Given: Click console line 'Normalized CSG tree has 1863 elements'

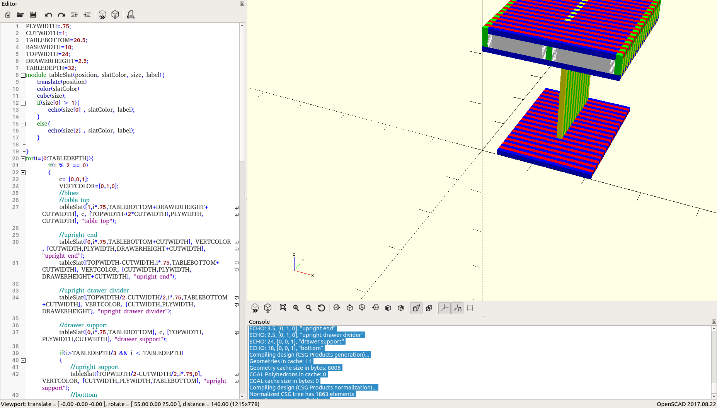Looking at the screenshot, I should (x=302, y=394).
